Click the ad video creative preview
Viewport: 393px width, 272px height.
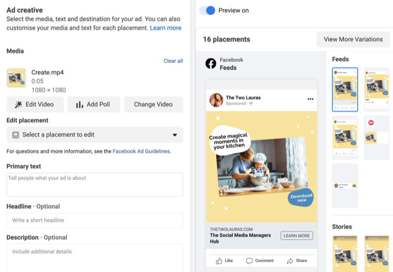coord(261,167)
